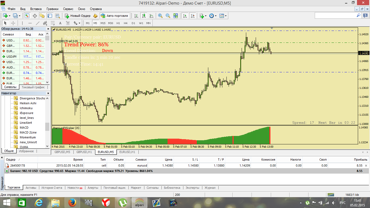Switch chart to candlestick mode
Screen dimensions: 370x208
(x=144, y=16)
